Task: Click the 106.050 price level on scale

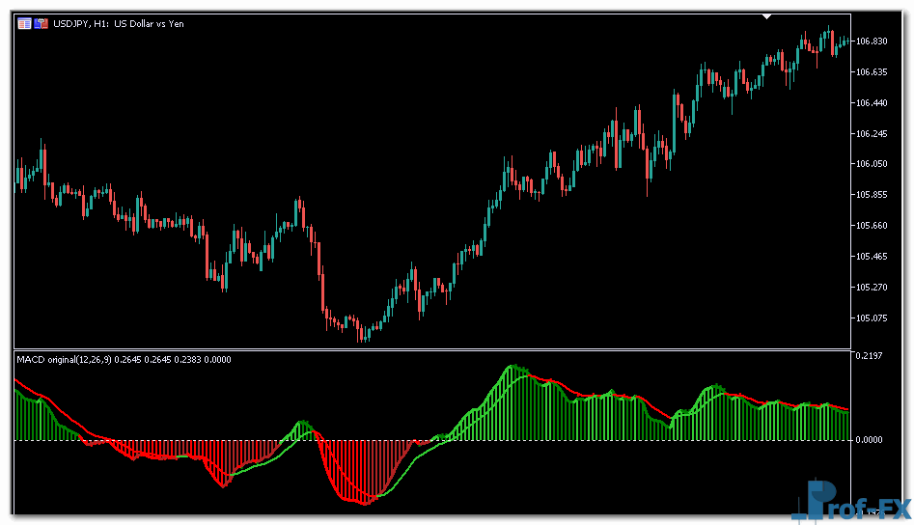Action: tap(872, 164)
